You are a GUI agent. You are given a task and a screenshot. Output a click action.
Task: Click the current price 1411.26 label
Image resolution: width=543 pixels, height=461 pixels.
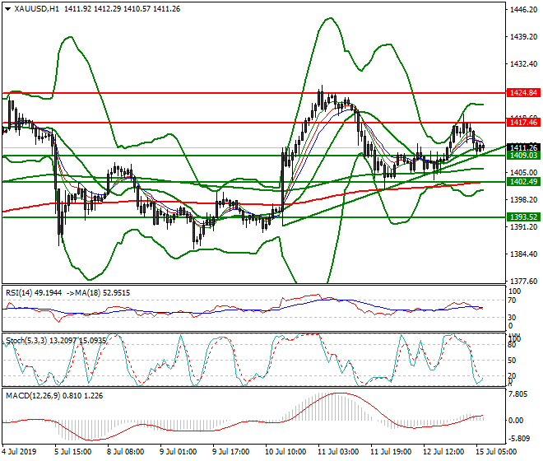[x=523, y=147]
